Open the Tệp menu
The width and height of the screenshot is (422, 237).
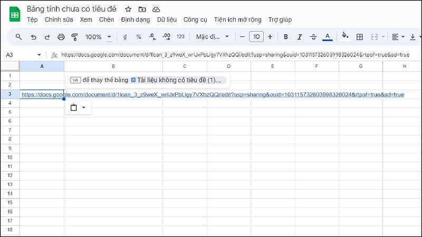point(32,19)
